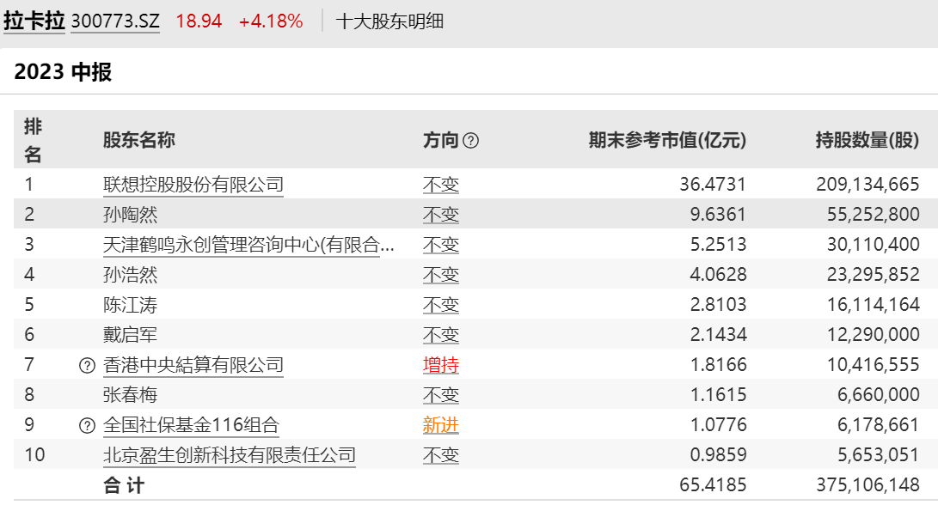The width and height of the screenshot is (938, 505).
Task: Click the 合计 total row label
Action: pos(124,485)
